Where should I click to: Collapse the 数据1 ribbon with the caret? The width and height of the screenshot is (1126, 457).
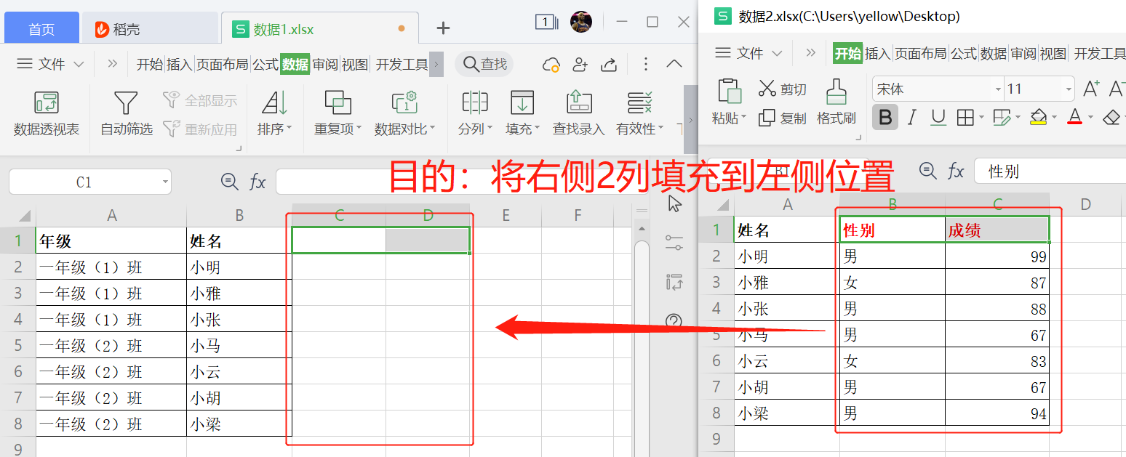click(674, 64)
